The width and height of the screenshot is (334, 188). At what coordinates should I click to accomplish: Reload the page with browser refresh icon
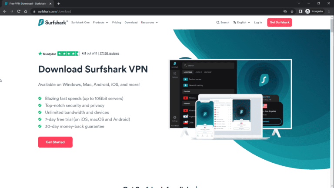click(x=19, y=11)
